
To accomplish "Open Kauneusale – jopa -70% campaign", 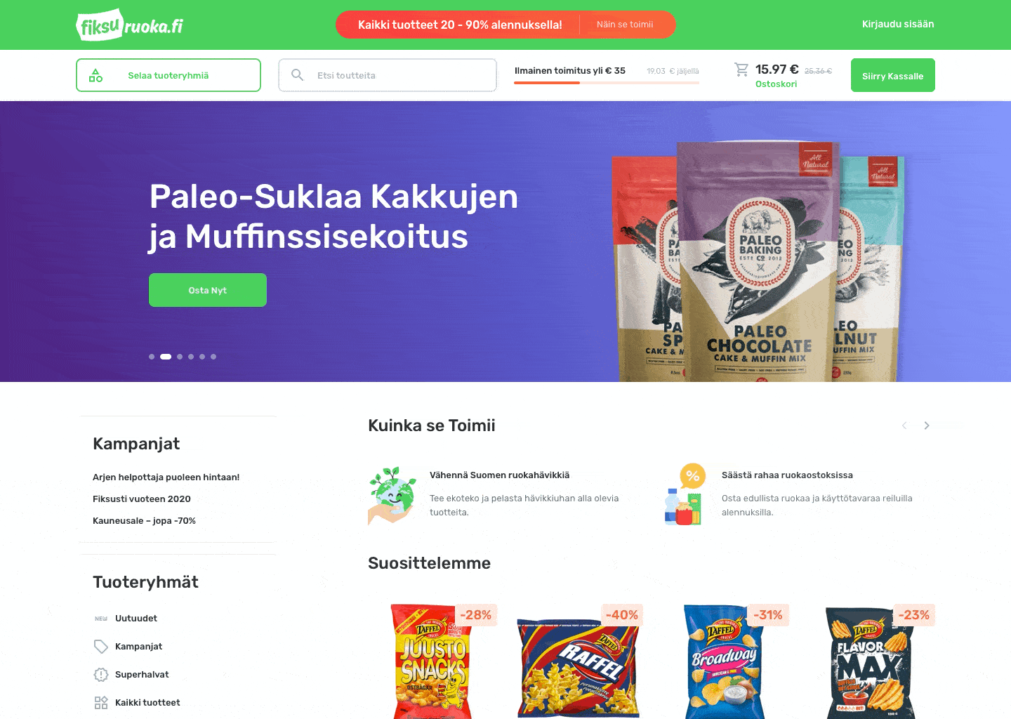I will 144,521.
